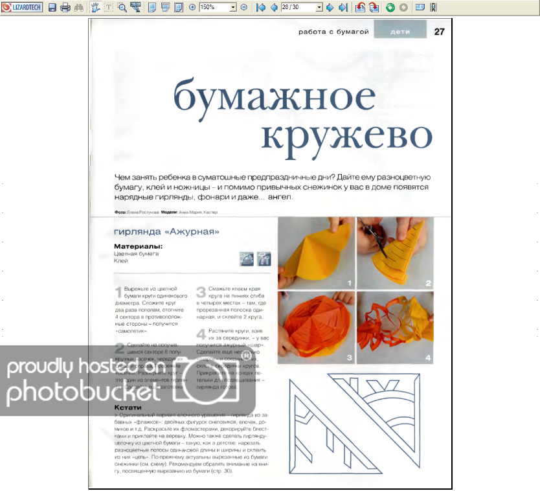
Task: Open the 150% zoom level dropdown
Action: [232, 7]
